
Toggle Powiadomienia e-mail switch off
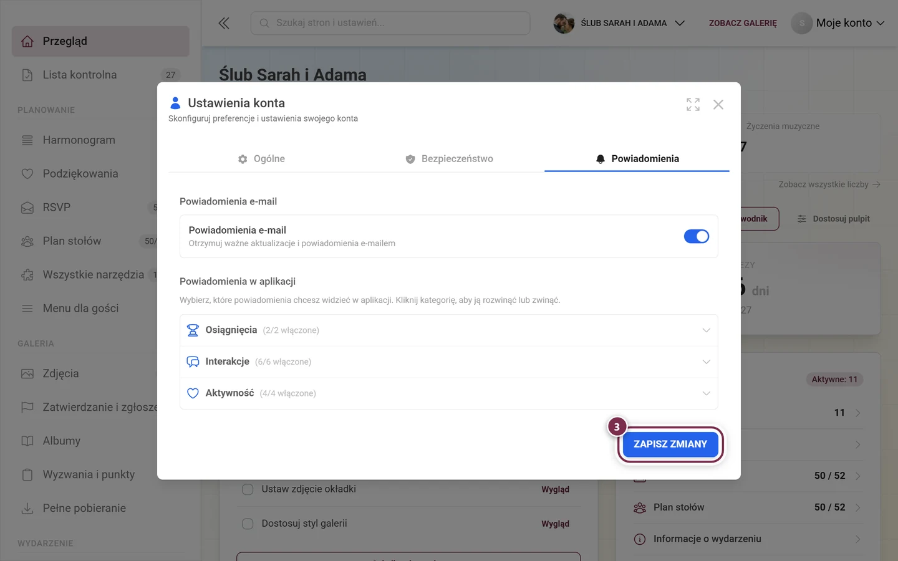[x=697, y=236]
